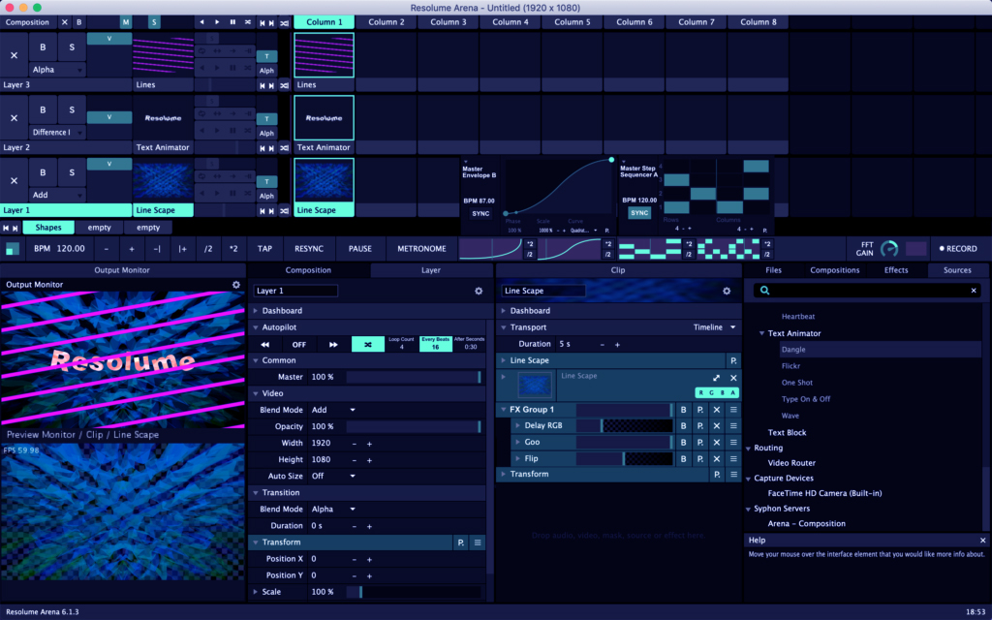The height and width of the screenshot is (620, 992).
Task: Open Layer panel settings gear
Action: (x=479, y=291)
